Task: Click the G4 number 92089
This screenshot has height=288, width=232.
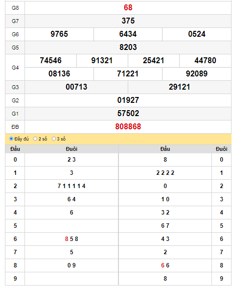Action: coord(197,73)
